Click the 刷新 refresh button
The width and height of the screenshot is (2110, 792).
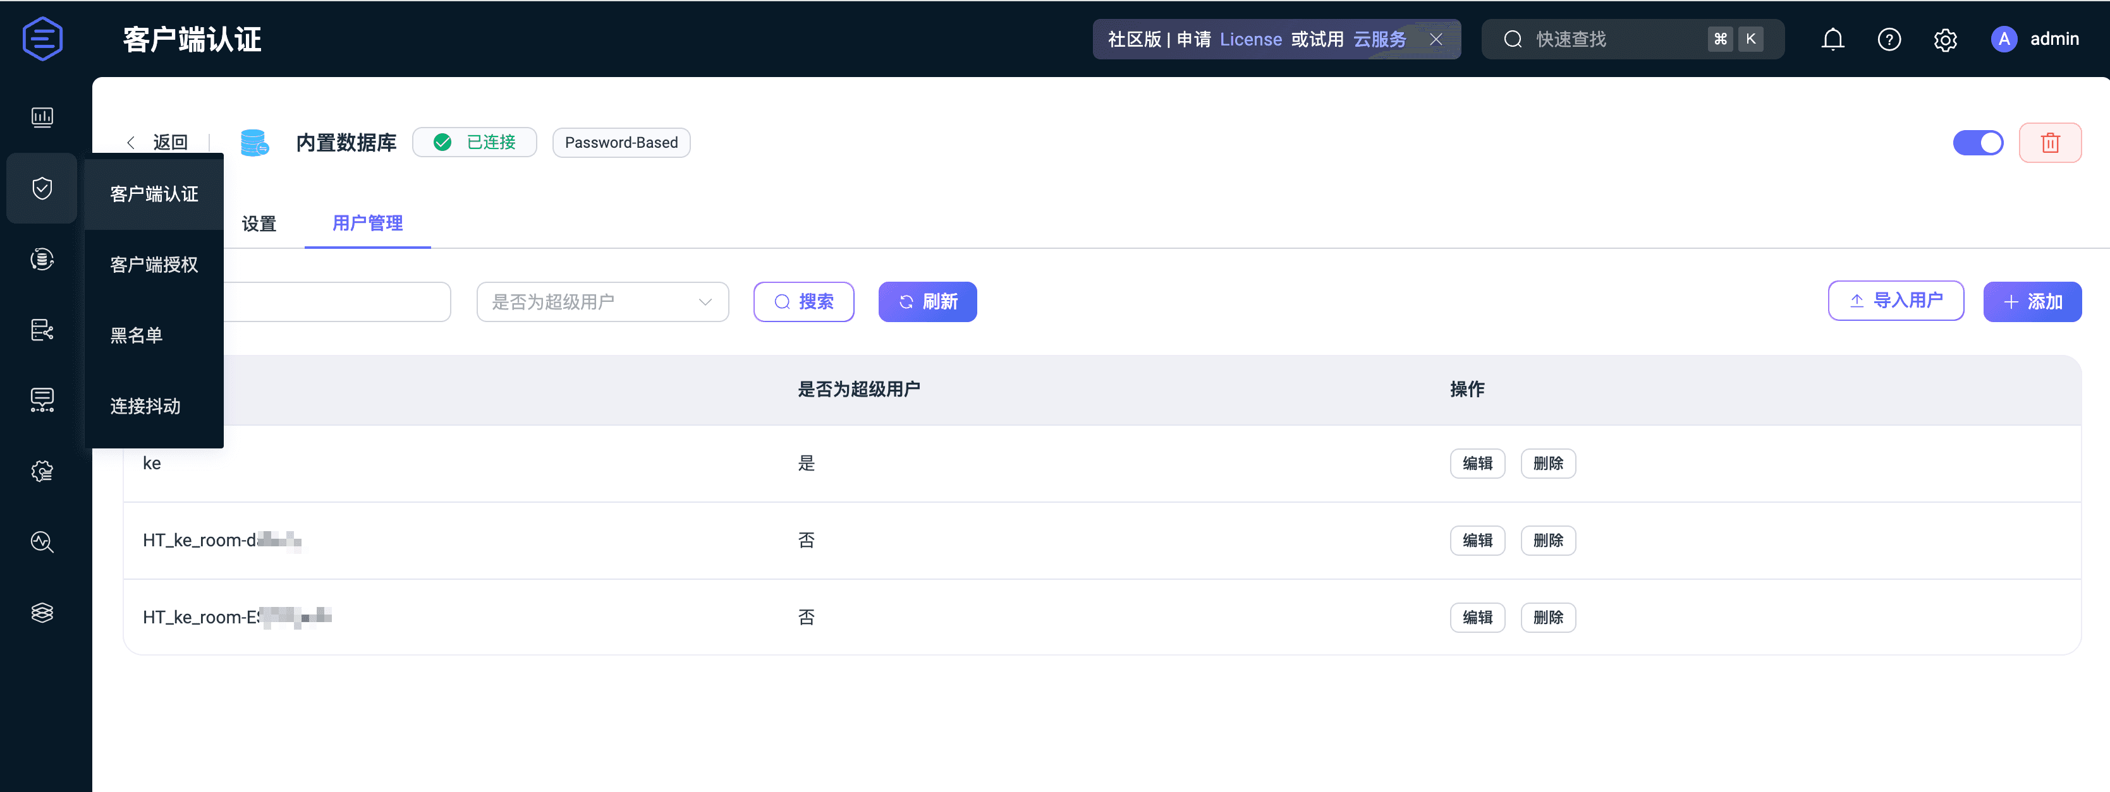tap(927, 302)
